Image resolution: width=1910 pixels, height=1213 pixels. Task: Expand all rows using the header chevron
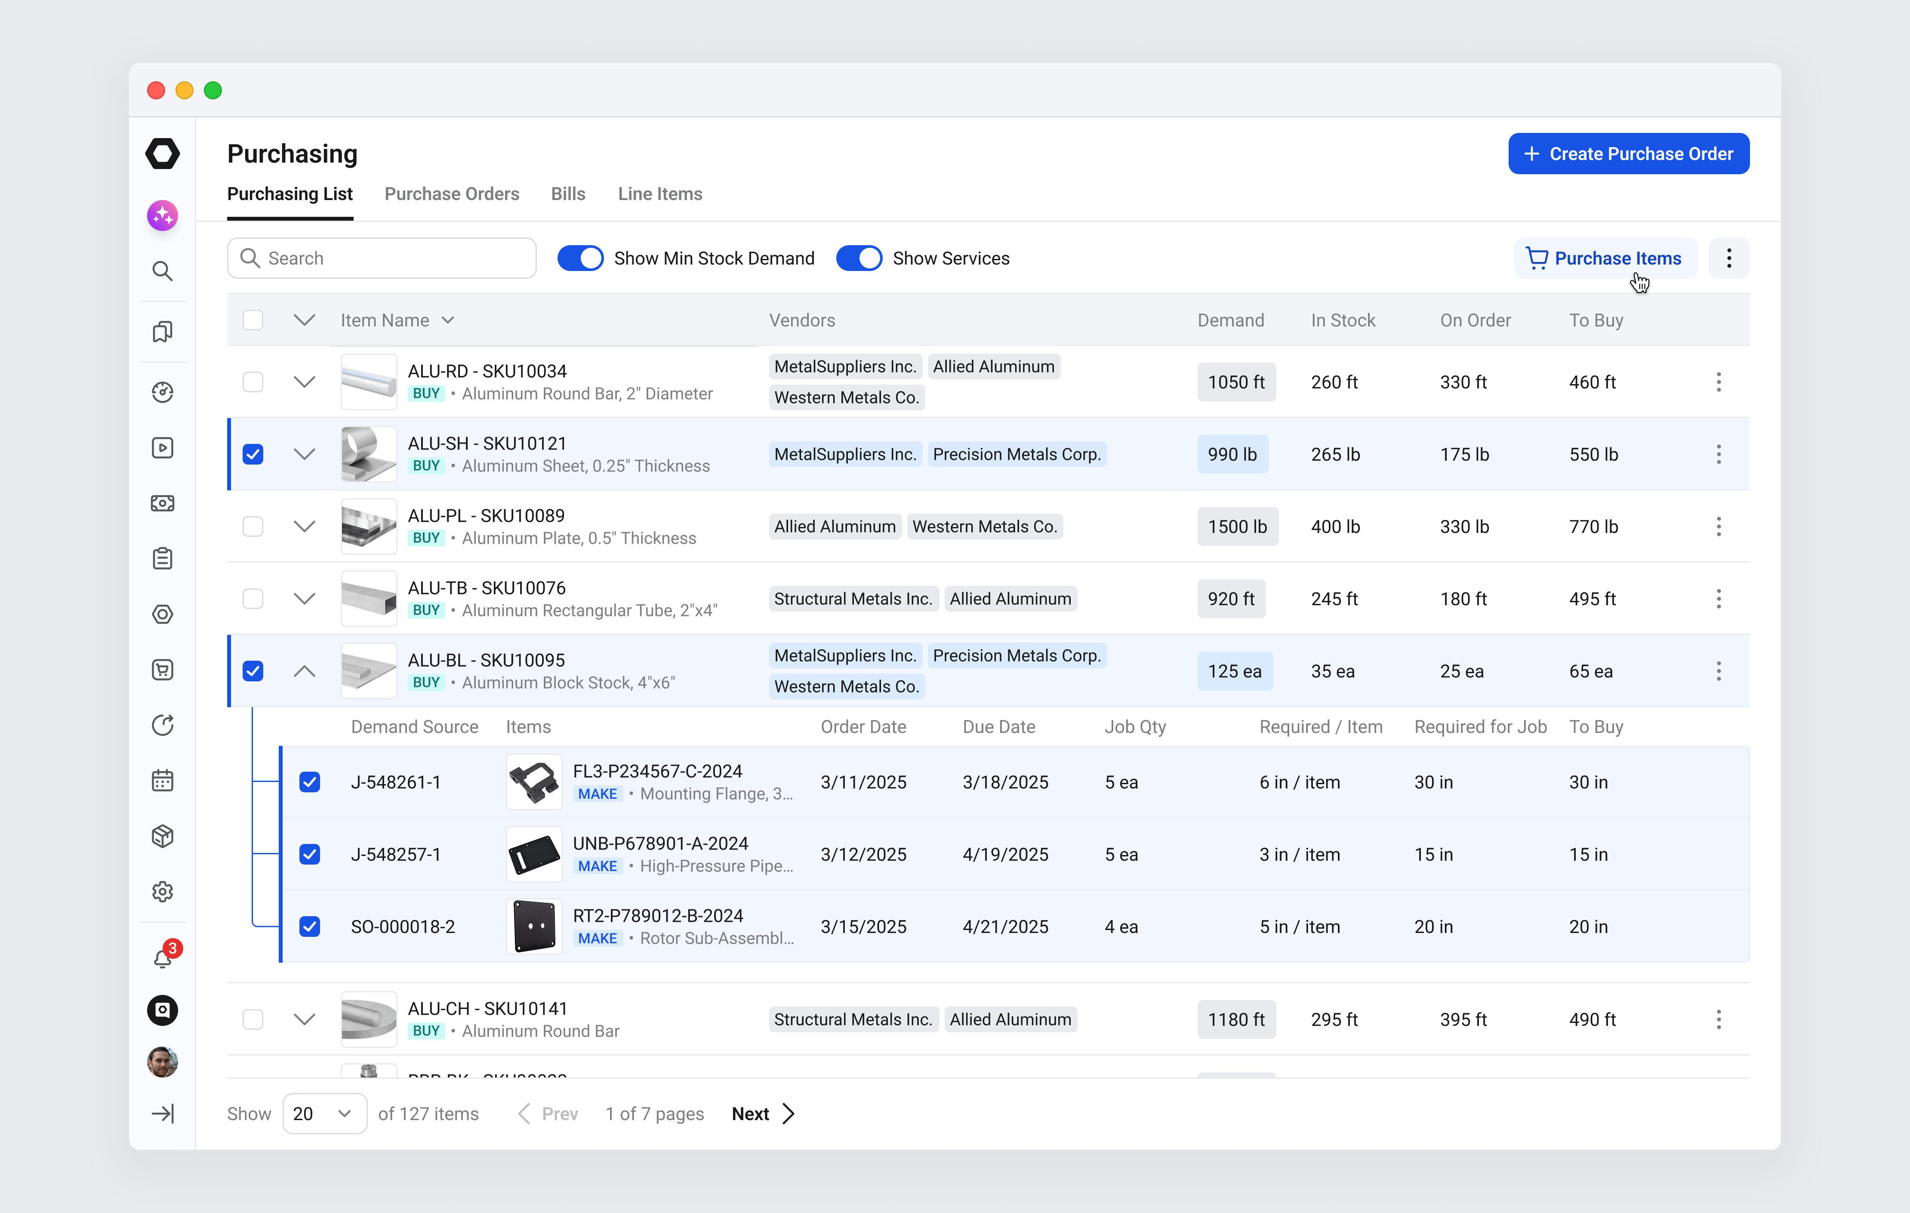pos(305,320)
